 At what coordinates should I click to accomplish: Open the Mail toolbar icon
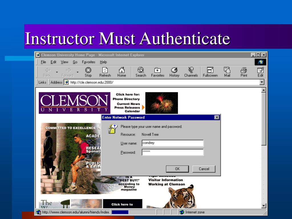(227, 70)
